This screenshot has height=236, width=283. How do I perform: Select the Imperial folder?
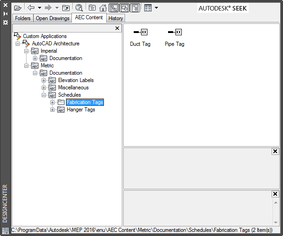(49, 51)
